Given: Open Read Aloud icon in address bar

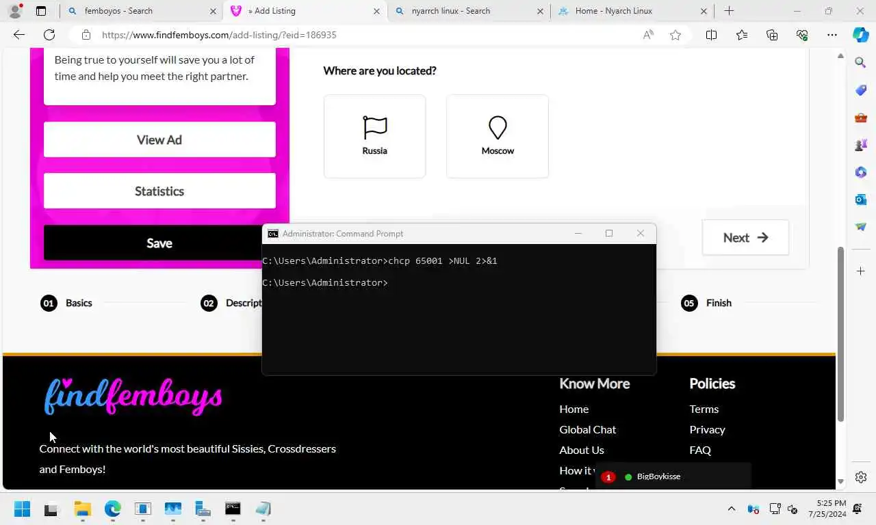Looking at the screenshot, I should tap(648, 35).
